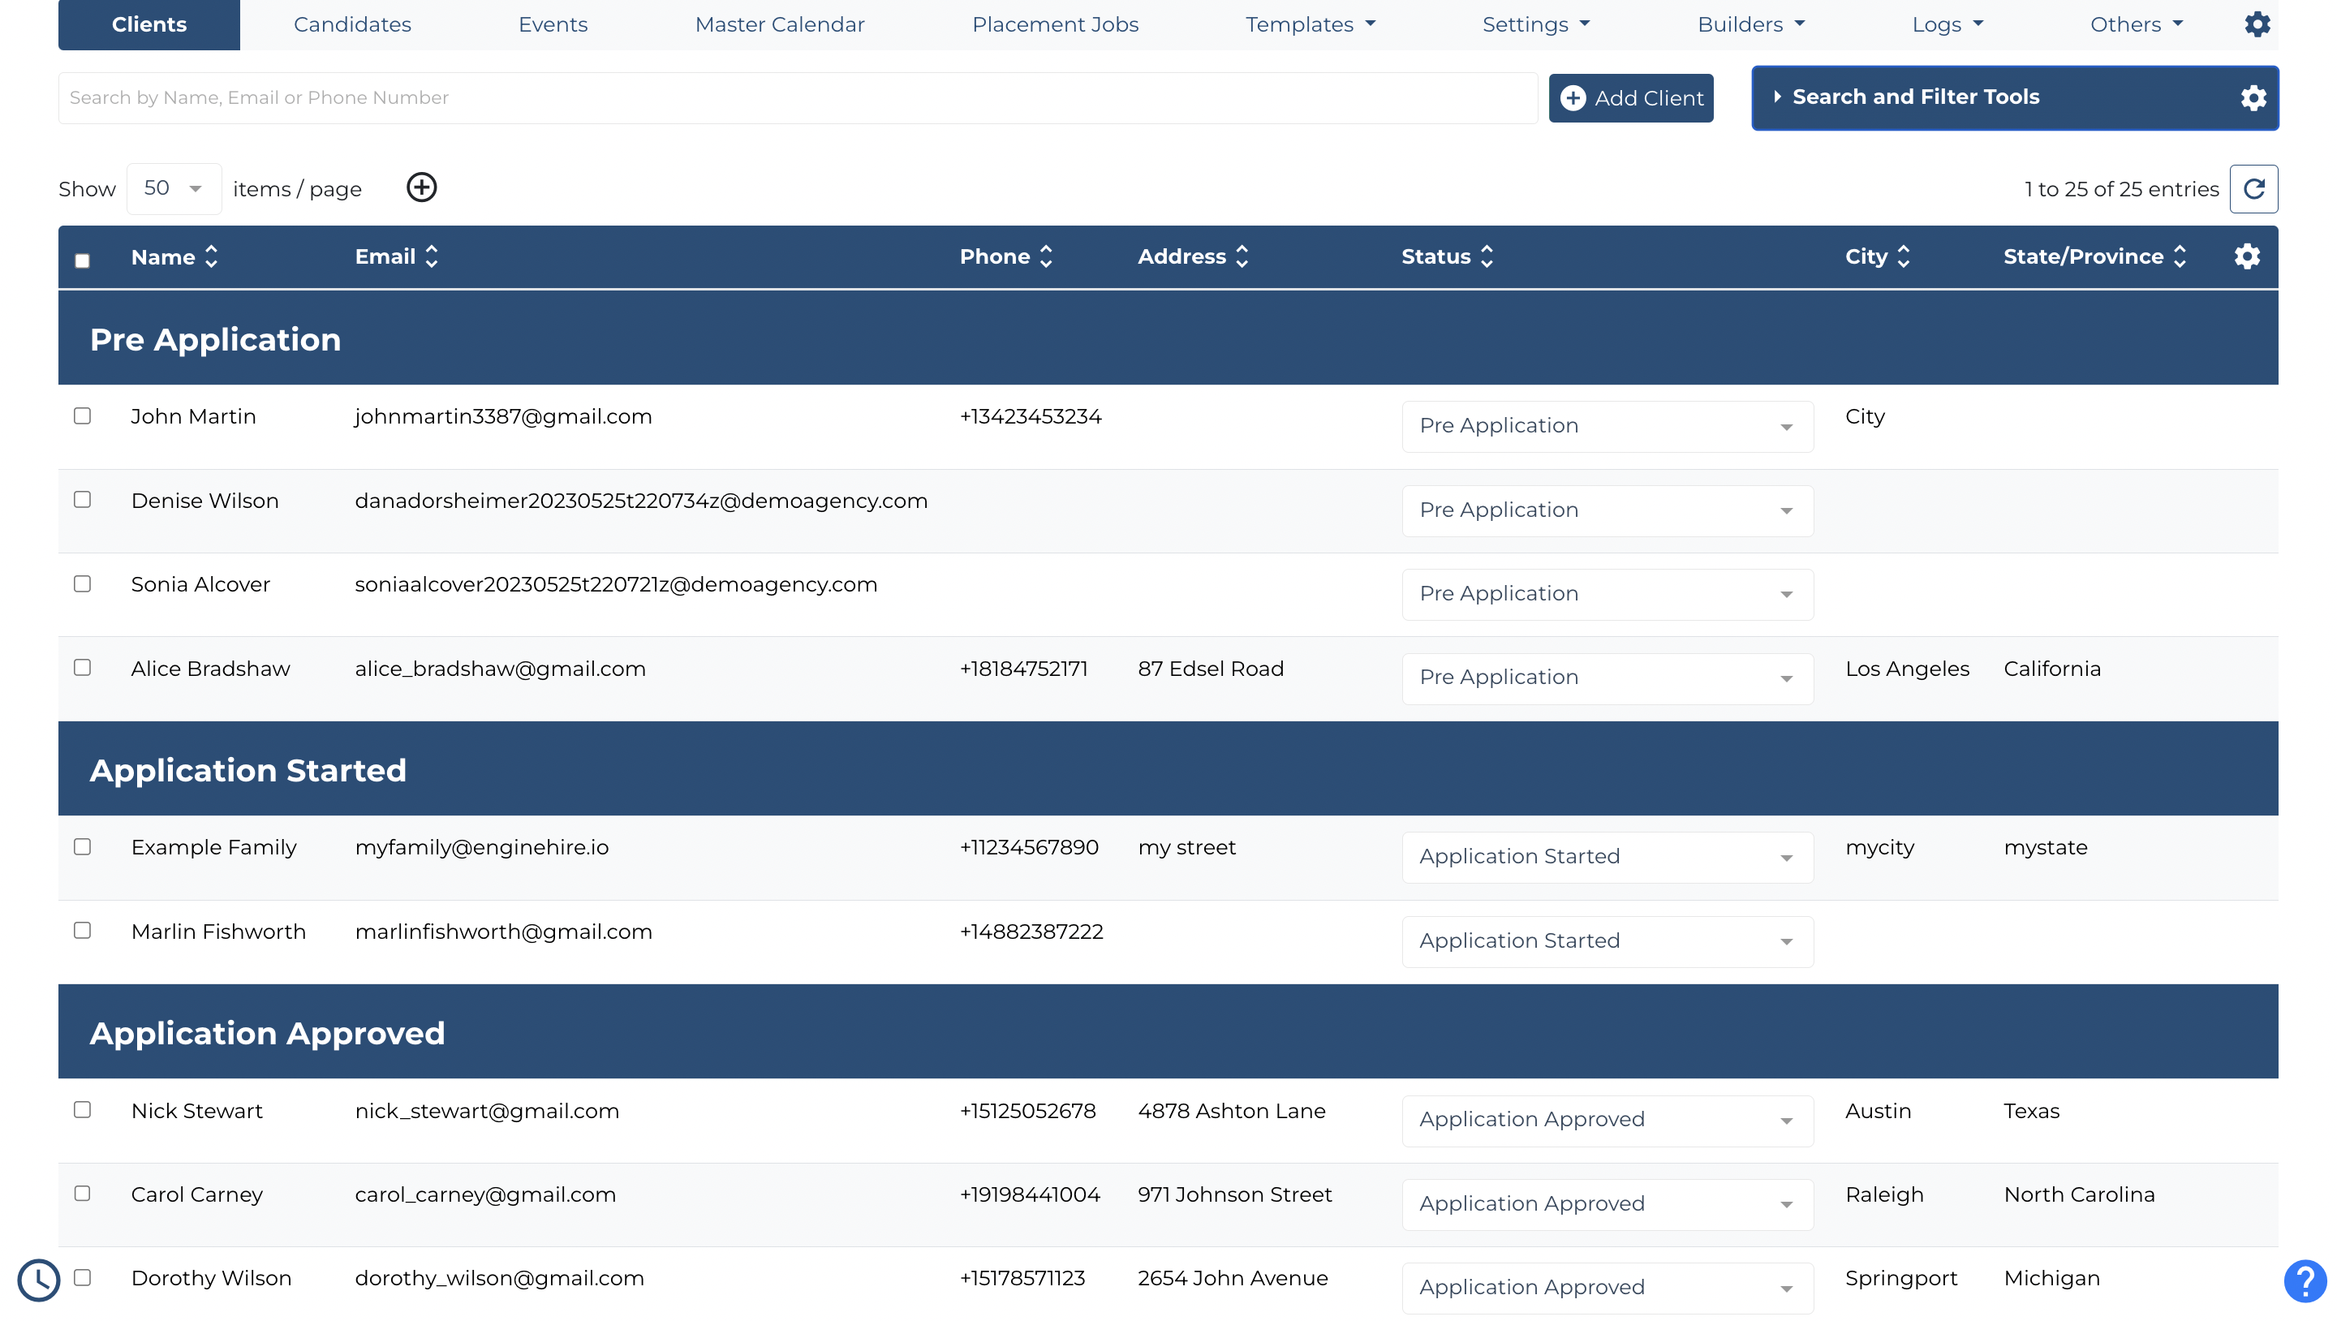Open the clock icon at bottom left

click(x=39, y=1280)
